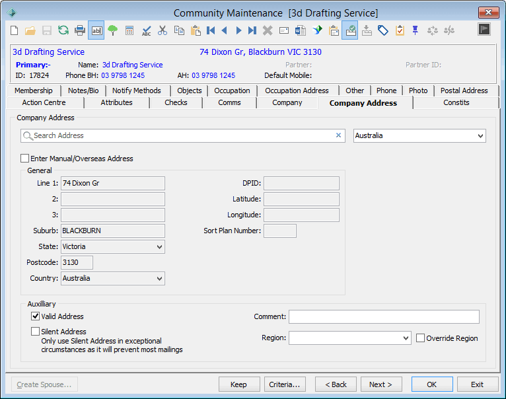The image size is (506, 399).
Task: Click the Keep button
Action: pos(239,384)
